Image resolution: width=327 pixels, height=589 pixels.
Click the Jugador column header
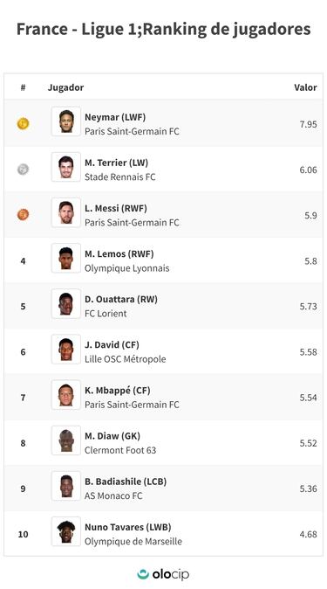tap(65, 87)
